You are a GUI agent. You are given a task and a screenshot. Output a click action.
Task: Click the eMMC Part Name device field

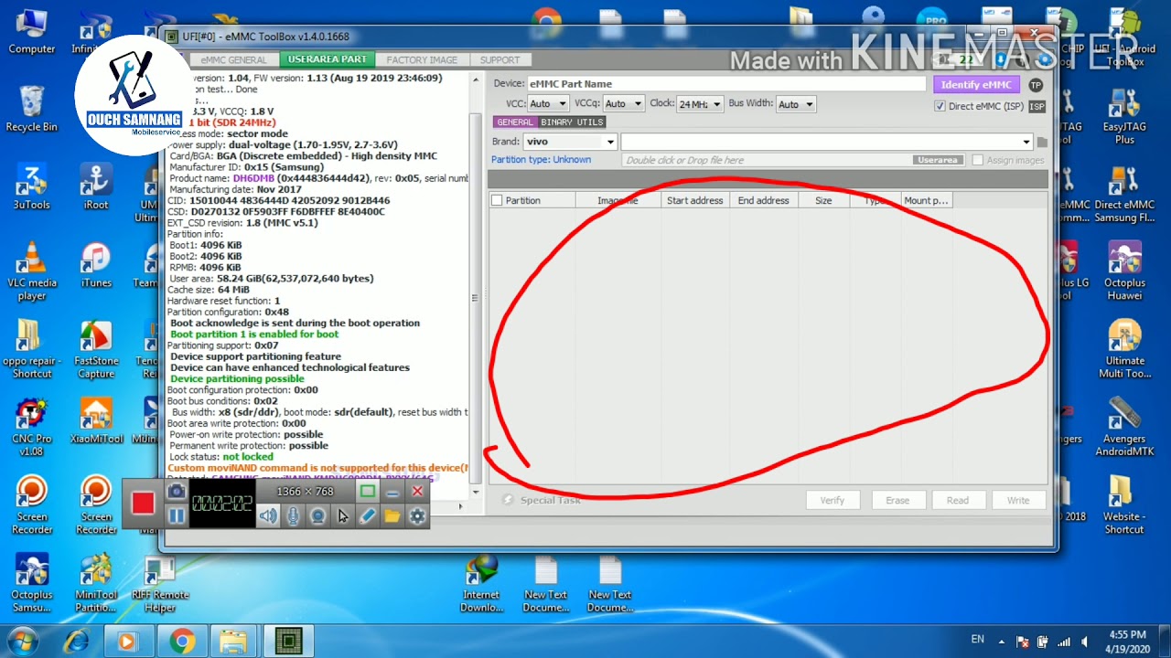[x=727, y=84]
